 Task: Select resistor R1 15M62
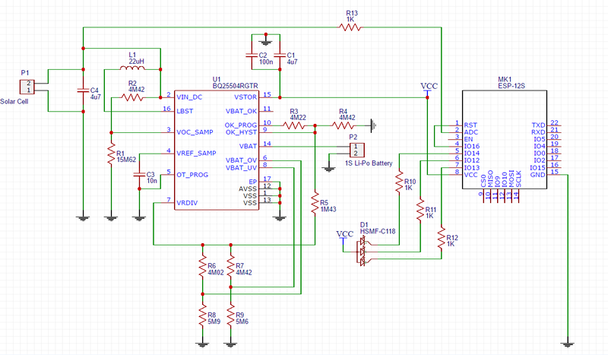pos(111,154)
